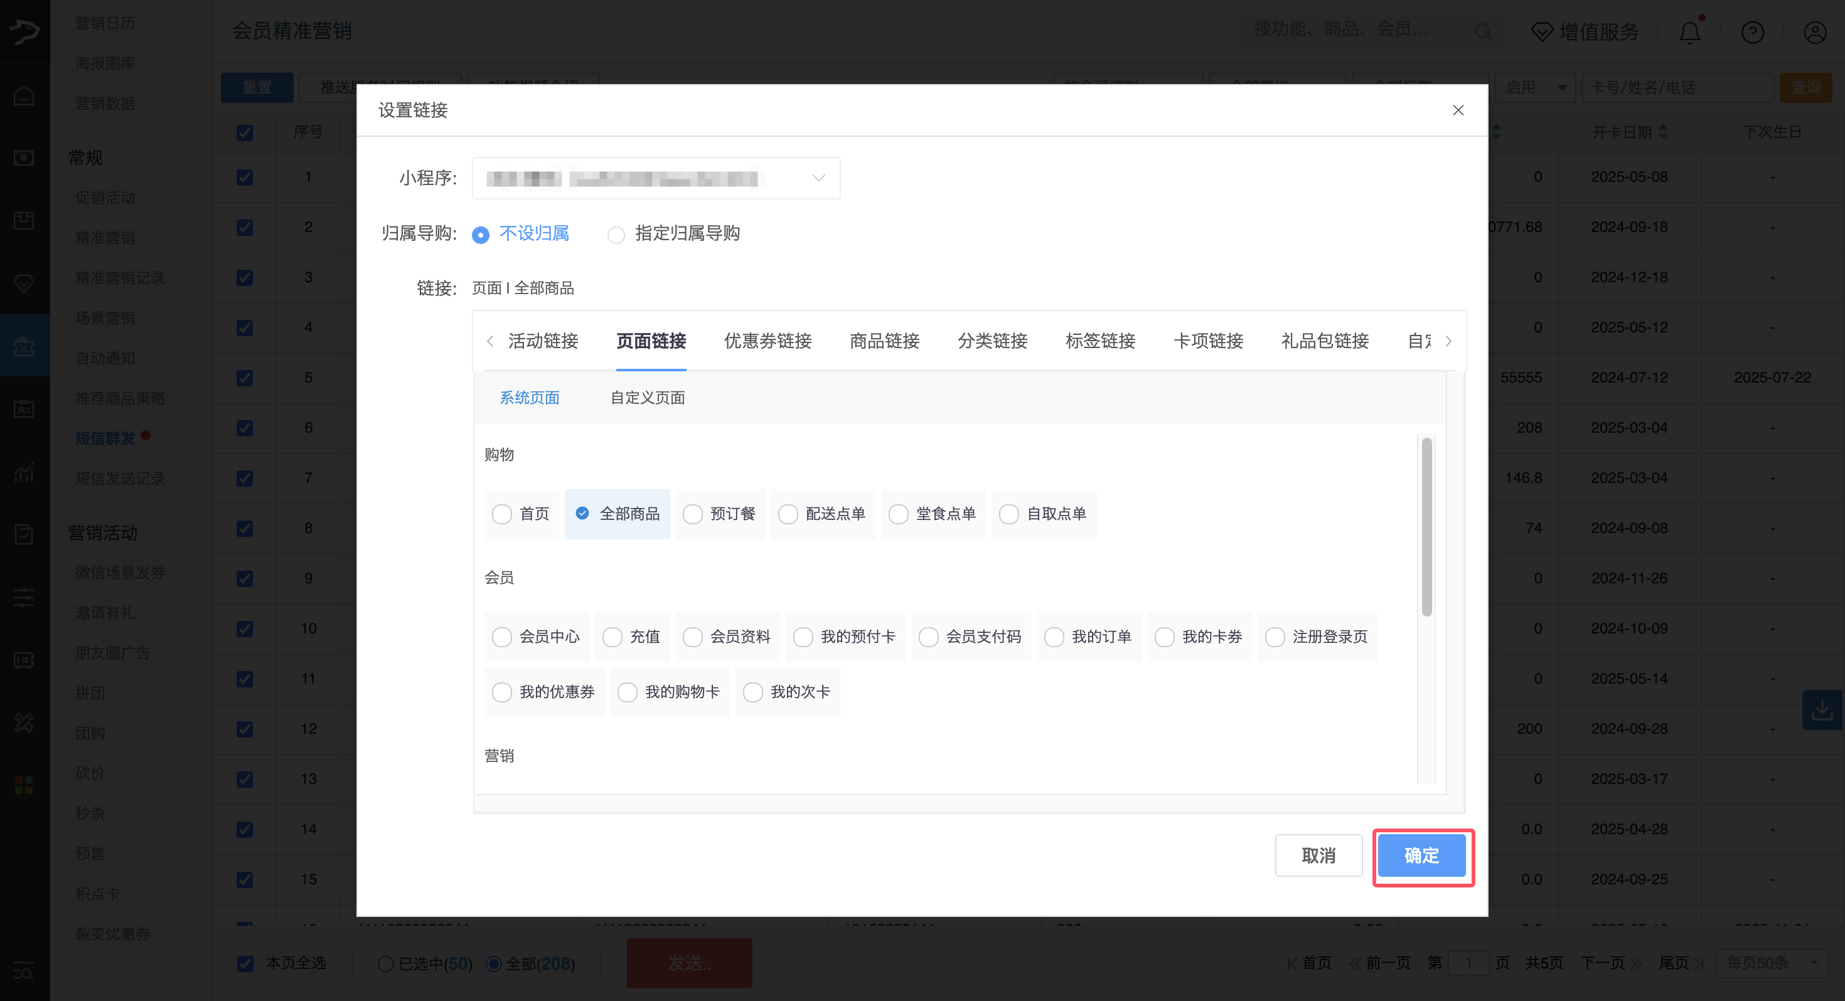Switch to 优惠券链接 tab
The image size is (1845, 1001).
(767, 341)
